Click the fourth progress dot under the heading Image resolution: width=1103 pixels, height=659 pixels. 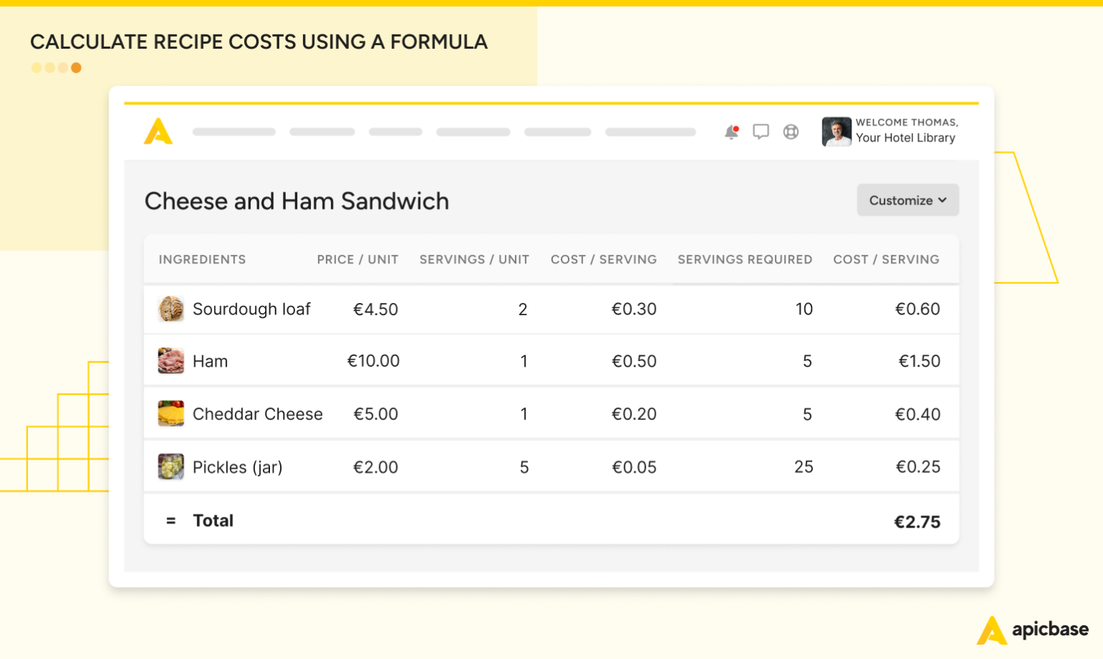(x=76, y=67)
